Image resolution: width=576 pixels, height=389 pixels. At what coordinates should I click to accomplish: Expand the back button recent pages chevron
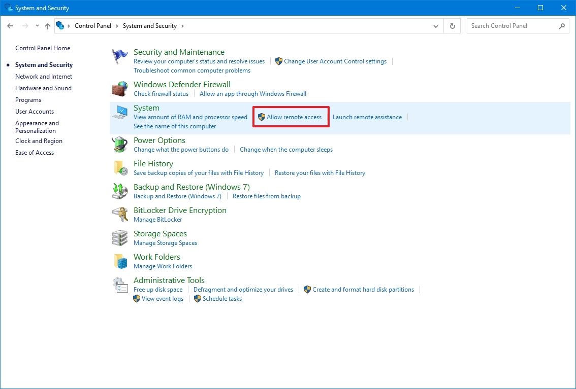point(37,25)
